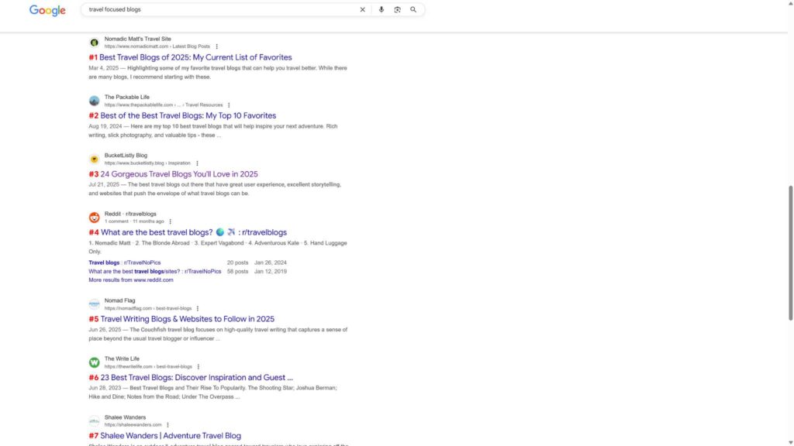Open more options for The Write Life result
This screenshot has width=794, height=446.
198,366
